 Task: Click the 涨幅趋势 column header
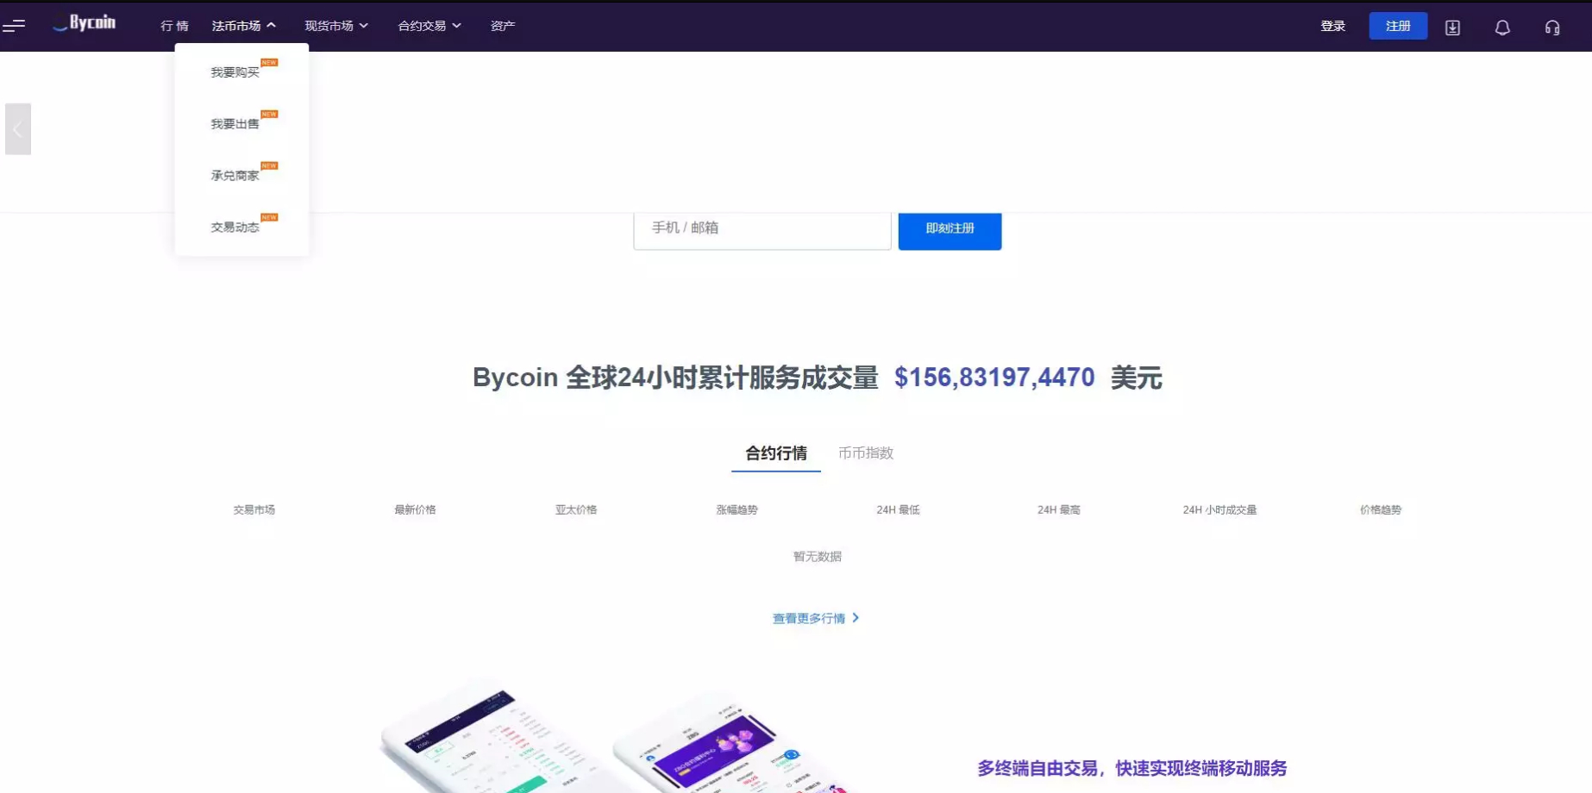tap(736, 509)
